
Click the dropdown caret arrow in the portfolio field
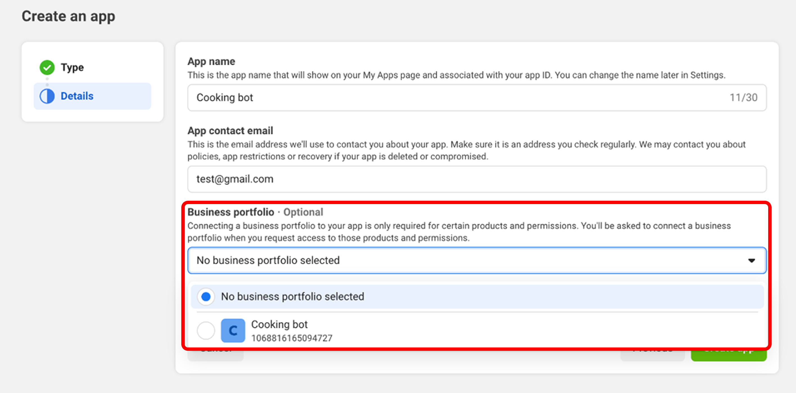[x=752, y=261]
